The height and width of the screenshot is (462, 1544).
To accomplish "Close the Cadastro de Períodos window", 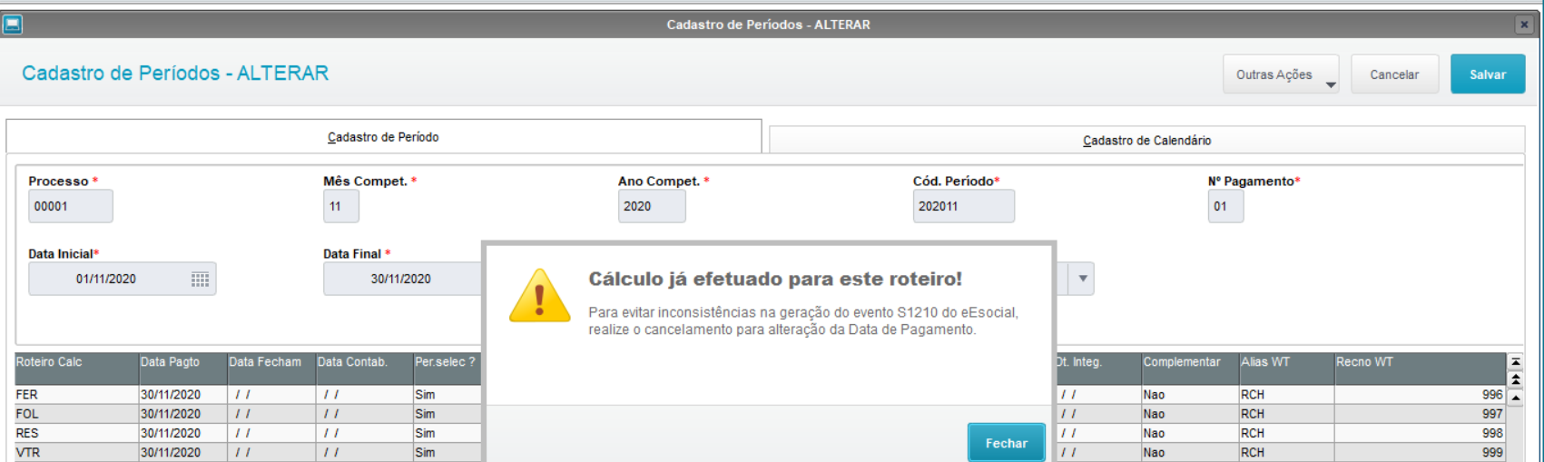I will pos(1524,25).
